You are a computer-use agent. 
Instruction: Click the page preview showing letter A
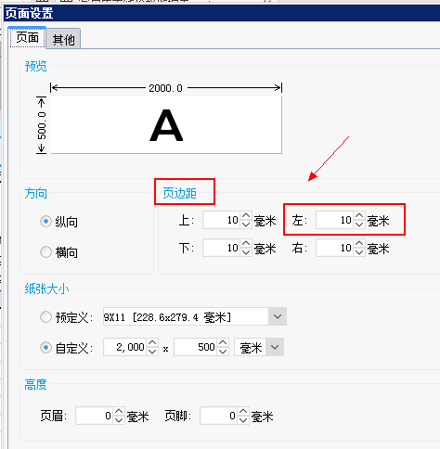[x=166, y=125]
